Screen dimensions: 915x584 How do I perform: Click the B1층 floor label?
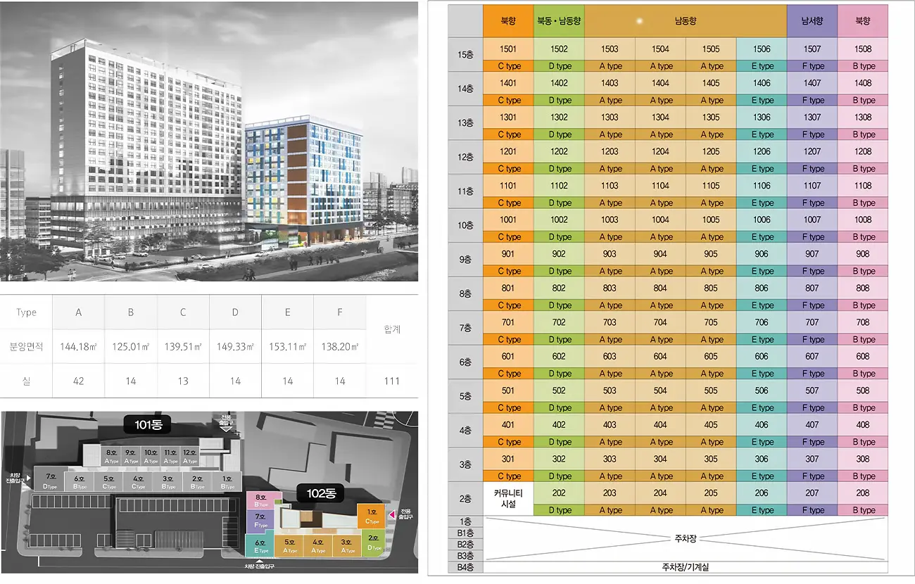click(x=465, y=533)
